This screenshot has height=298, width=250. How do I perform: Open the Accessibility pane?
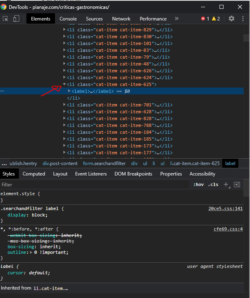(x=202, y=174)
